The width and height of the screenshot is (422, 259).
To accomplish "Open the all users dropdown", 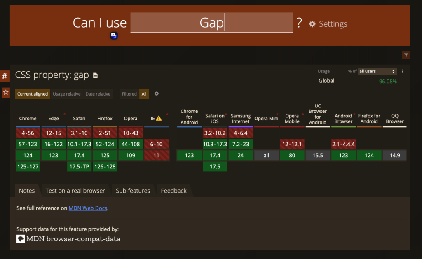I will point(377,71).
